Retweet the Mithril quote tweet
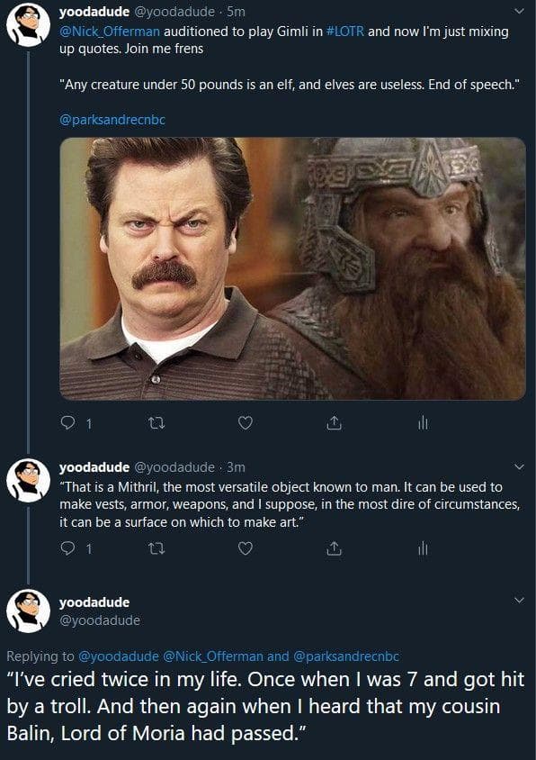Image resolution: width=536 pixels, height=760 pixels. coord(155,547)
